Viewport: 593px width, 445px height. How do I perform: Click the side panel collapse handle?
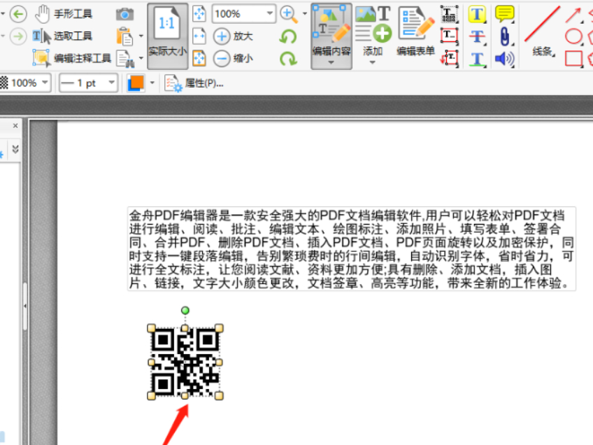pos(25,306)
